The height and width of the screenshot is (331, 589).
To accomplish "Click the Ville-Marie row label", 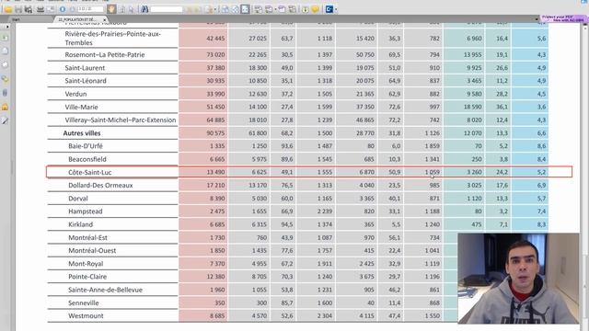I will point(81,107).
